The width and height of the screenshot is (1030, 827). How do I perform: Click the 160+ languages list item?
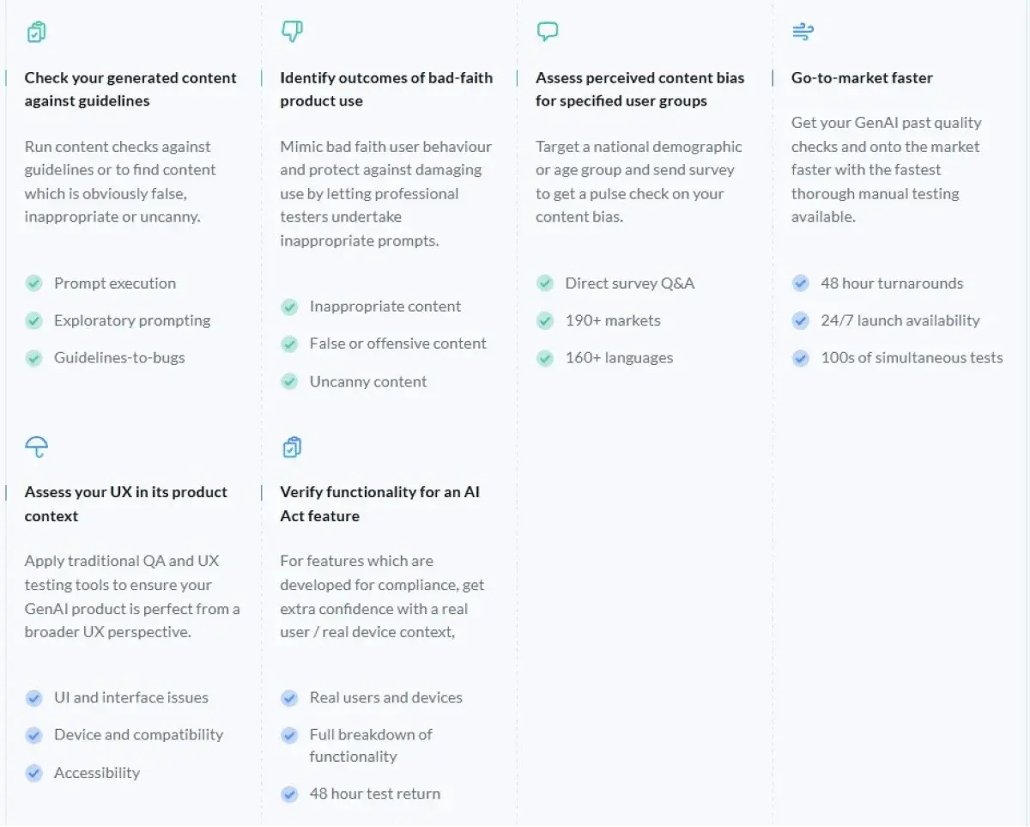(x=619, y=358)
